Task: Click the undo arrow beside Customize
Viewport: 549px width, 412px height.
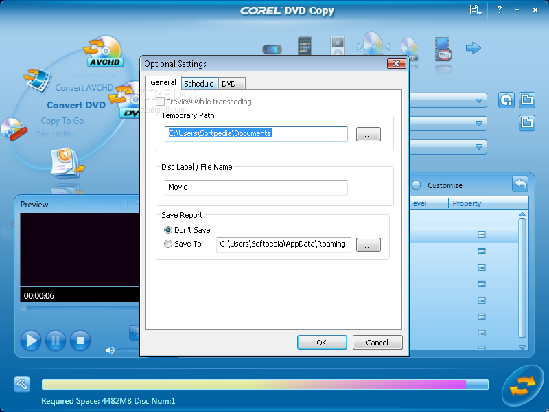Action: pos(520,184)
